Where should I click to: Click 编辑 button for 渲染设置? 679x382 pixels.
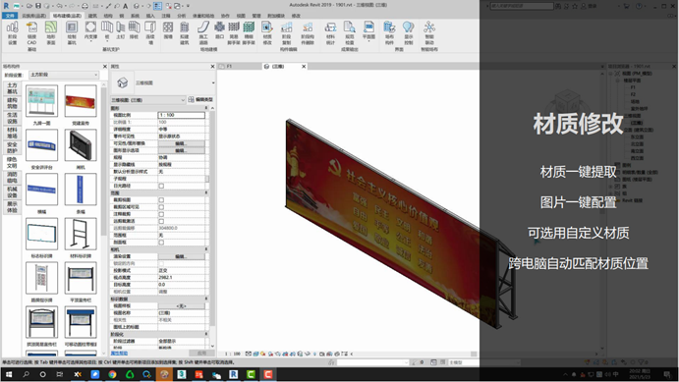click(x=181, y=256)
